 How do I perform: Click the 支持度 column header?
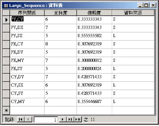[x=61, y=13]
